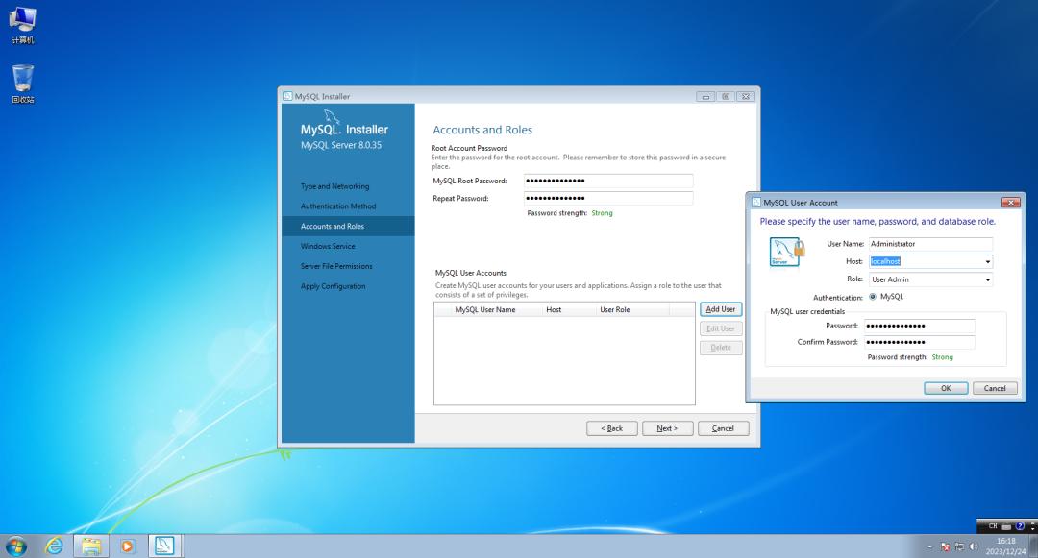Open the Host dropdown arrow
The height and width of the screenshot is (558, 1038).
tap(987, 262)
